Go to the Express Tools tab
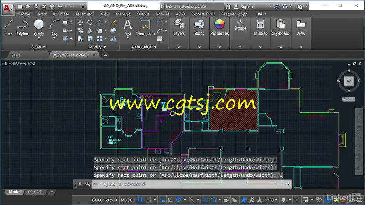Image resolution: width=365 pixels, height=205 pixels. click(x=203, y=14)
